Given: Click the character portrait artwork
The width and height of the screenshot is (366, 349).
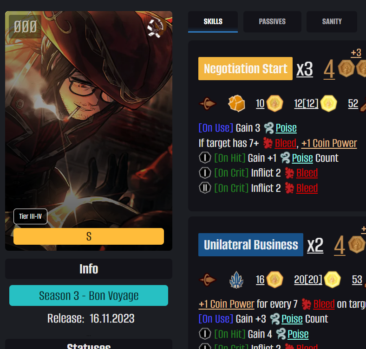Looking at the screenshot, I should pos(89,116).
